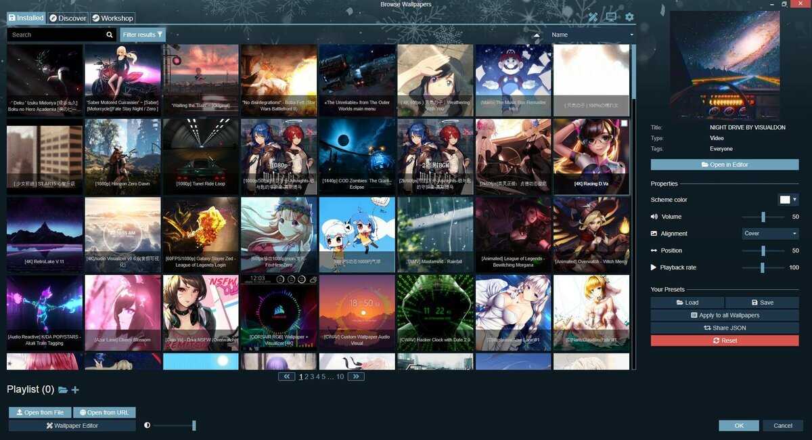The image size is (812, 440).
Task: Select the Mario Music Box Remaster wallpaper
Action: click(513, 81)
